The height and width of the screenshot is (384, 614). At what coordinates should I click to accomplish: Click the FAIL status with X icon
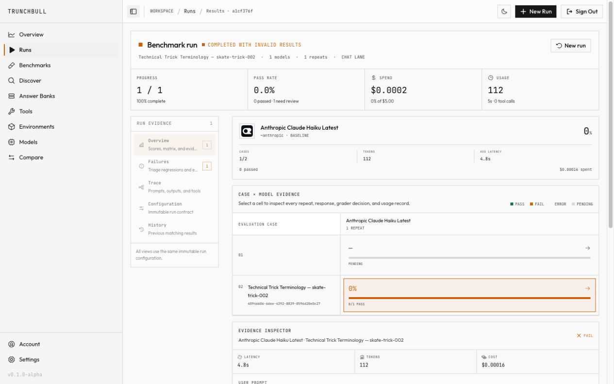pos(584,335)
